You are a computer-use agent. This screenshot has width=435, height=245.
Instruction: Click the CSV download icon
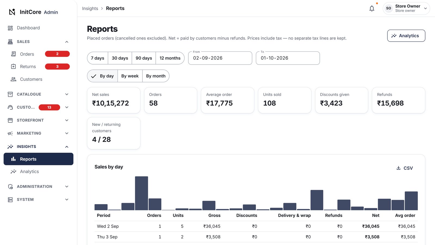(399, 168)
